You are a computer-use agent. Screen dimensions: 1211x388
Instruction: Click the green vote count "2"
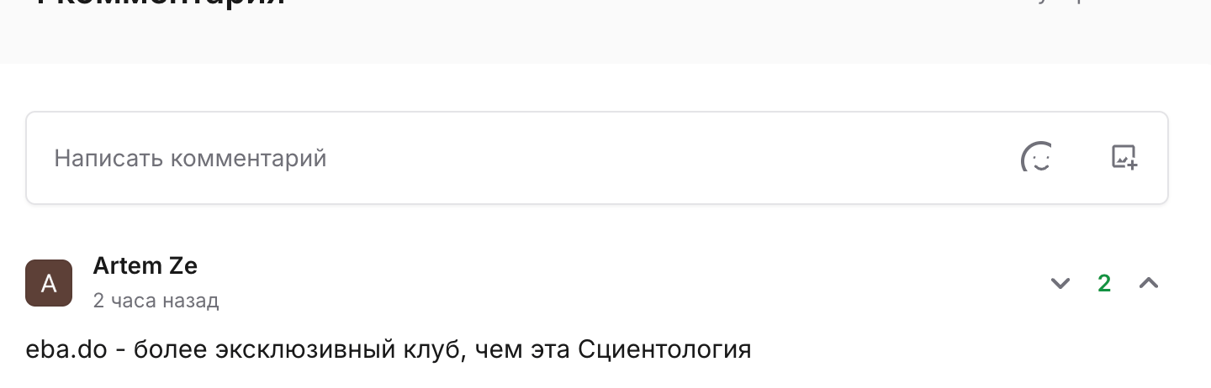1104,283
